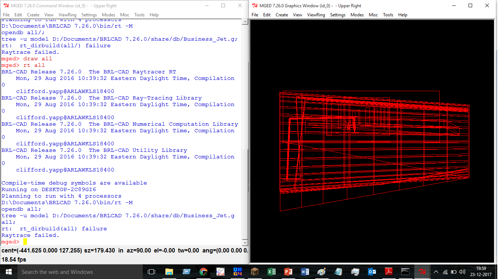Click the battery tray icon
The width and height of the screenshot is (498, 279).
(x=454, y=272)
